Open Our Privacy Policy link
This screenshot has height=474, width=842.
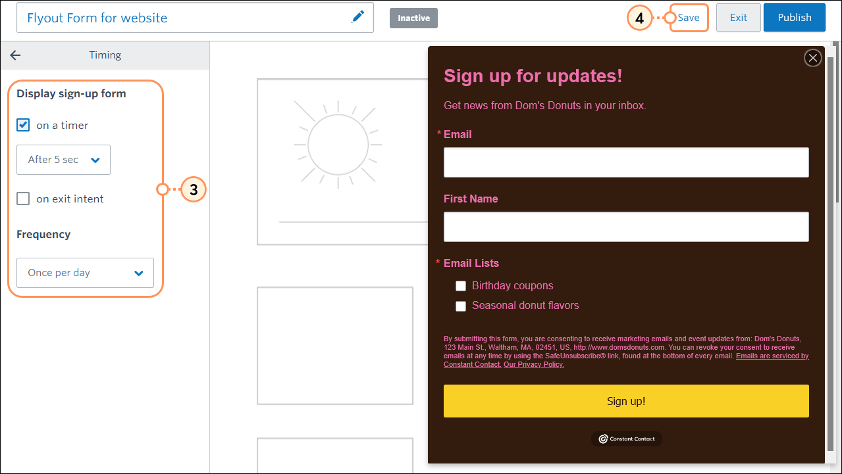(x=533, y=364)
